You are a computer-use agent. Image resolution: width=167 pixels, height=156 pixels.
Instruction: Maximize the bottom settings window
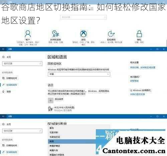pos(157,116)
